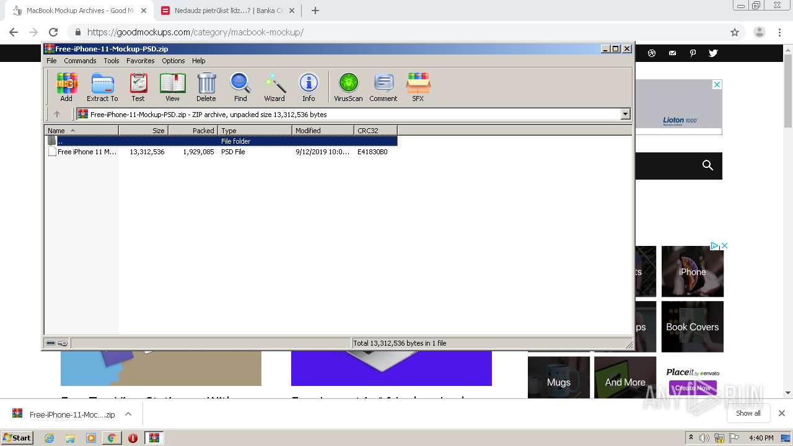Open the Tools menu

(112, 61)
